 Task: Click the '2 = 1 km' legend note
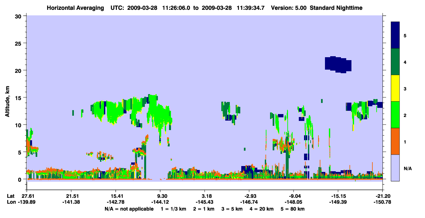[205, 209]
